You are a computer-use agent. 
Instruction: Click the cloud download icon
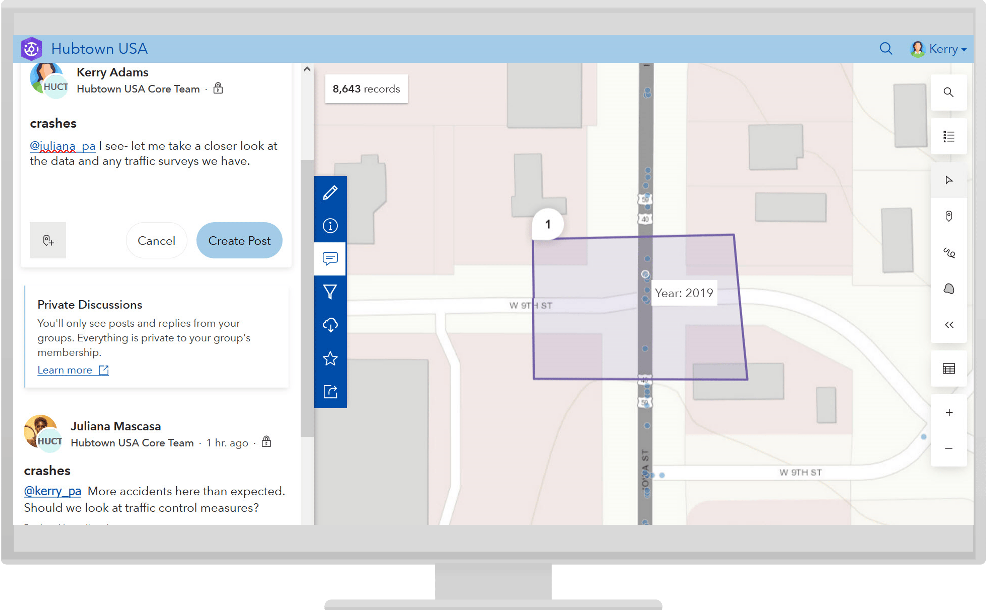coord(330,325)
